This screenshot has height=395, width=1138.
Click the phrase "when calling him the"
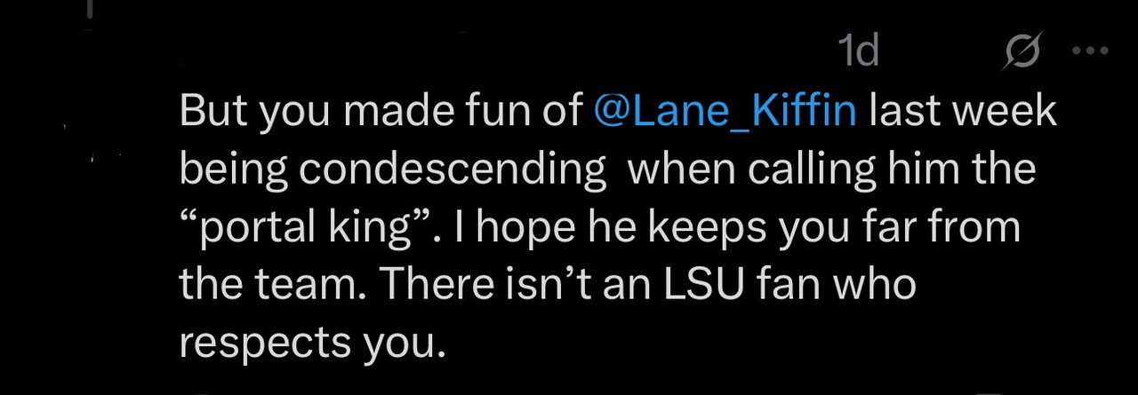832,170
